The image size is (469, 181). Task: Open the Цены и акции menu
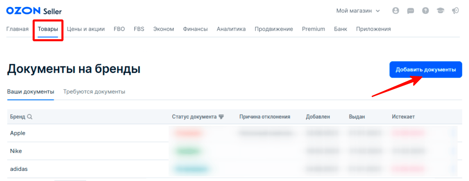[86, 29]
